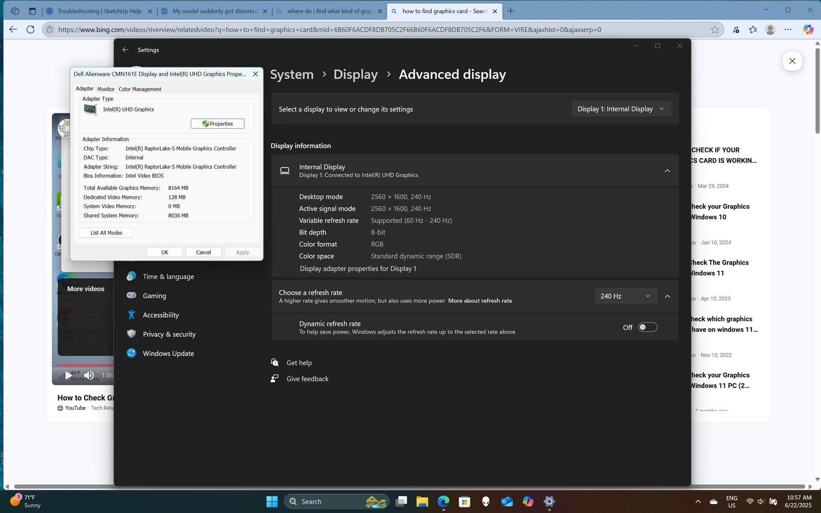Open Edge profile avatar

pyautogui.click(x=770, y=29)
